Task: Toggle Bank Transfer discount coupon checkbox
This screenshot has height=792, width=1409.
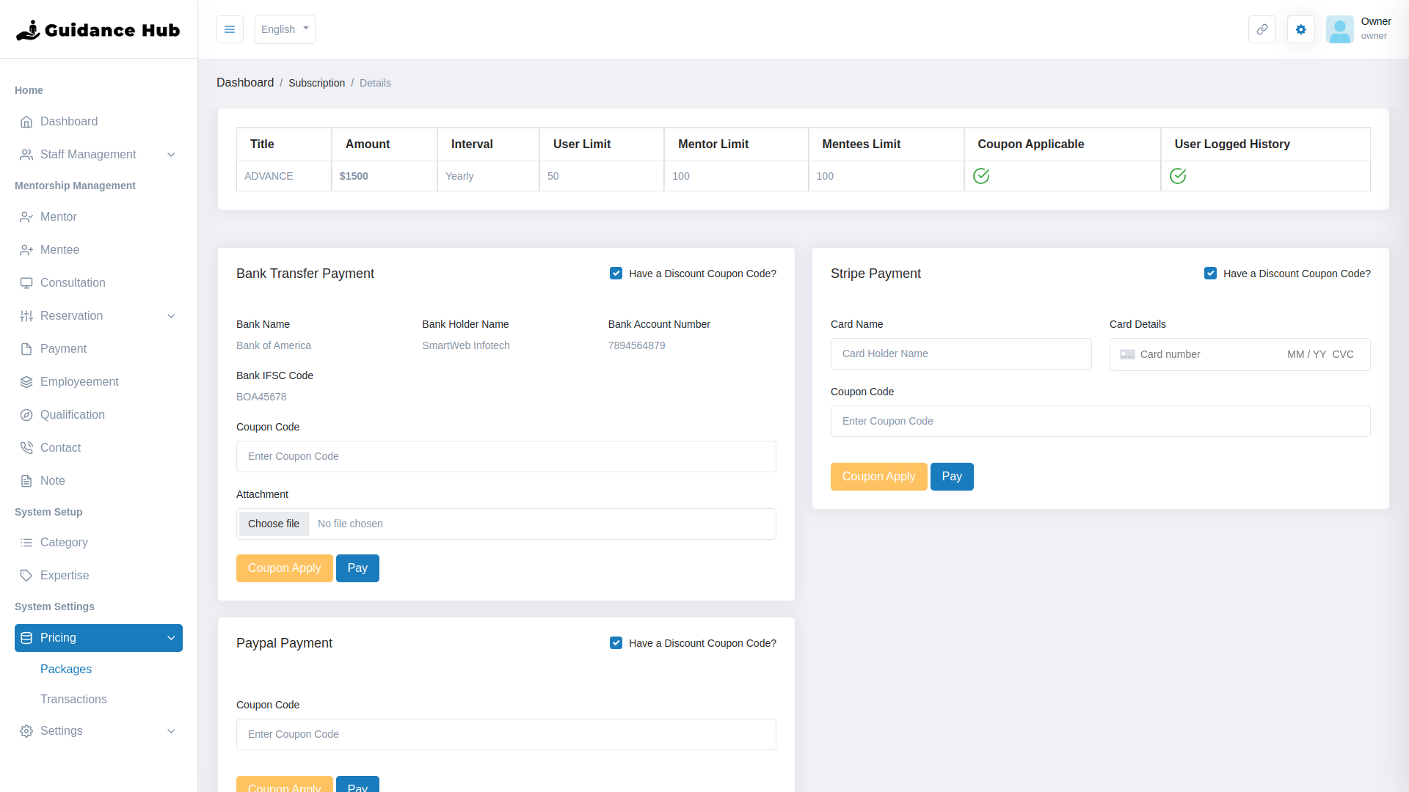Action: pos(616,273)
